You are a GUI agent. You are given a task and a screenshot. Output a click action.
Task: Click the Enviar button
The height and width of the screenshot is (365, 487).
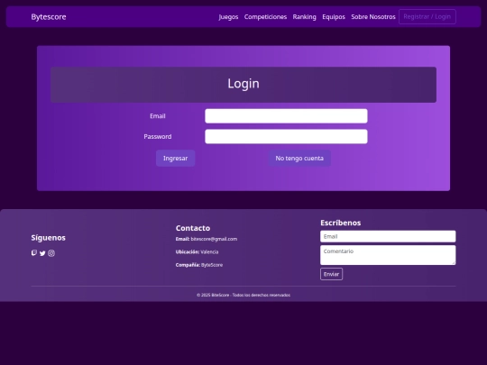[x=331, y=274]
